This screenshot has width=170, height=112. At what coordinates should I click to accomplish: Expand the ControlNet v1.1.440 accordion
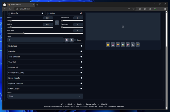45,73
